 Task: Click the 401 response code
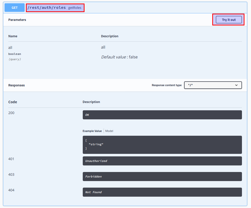point(11,159)
